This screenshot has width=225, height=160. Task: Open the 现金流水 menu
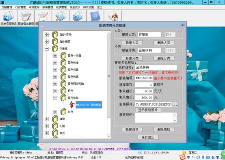[x=75, y=7]
